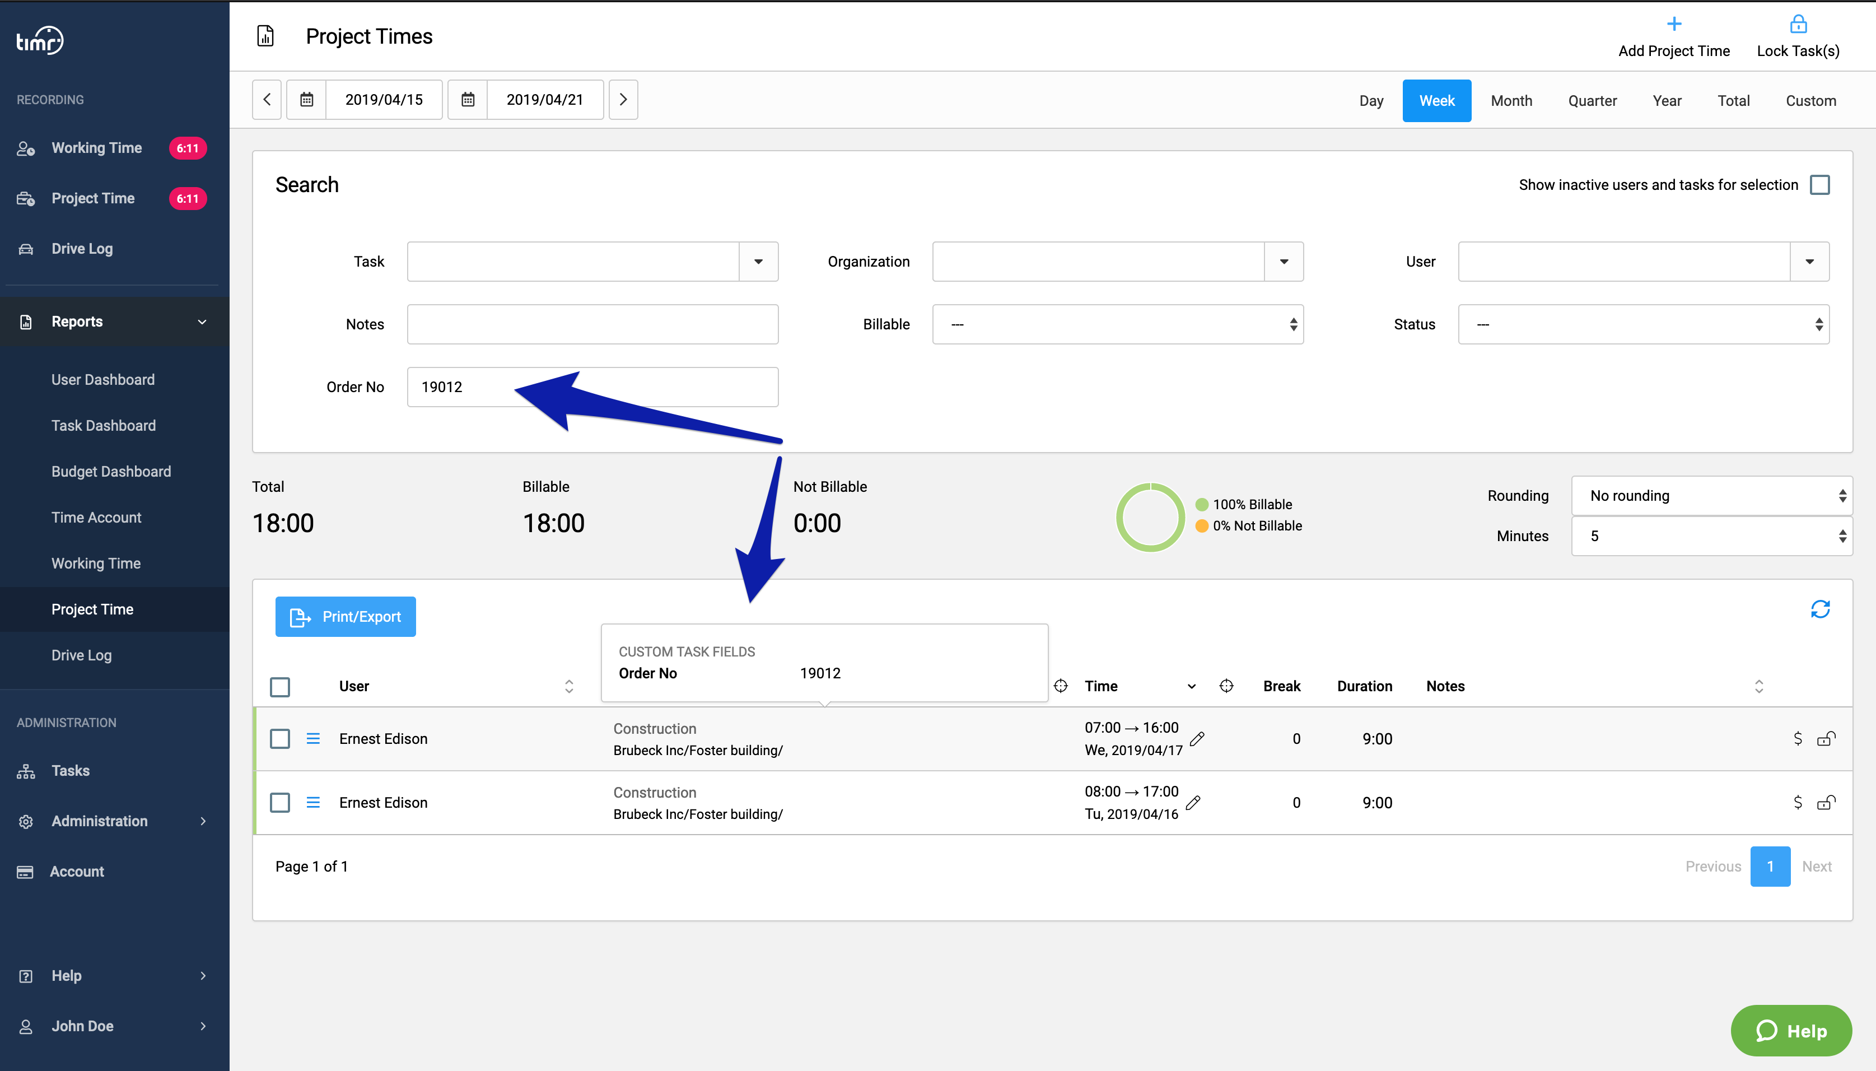
Task: Open start date calendar picker icon
Action: pos(307,99)
